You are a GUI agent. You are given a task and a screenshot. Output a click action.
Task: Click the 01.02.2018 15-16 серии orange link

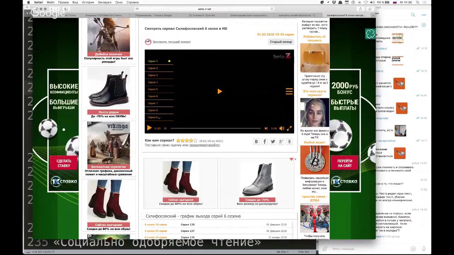[x=276, y=34]
